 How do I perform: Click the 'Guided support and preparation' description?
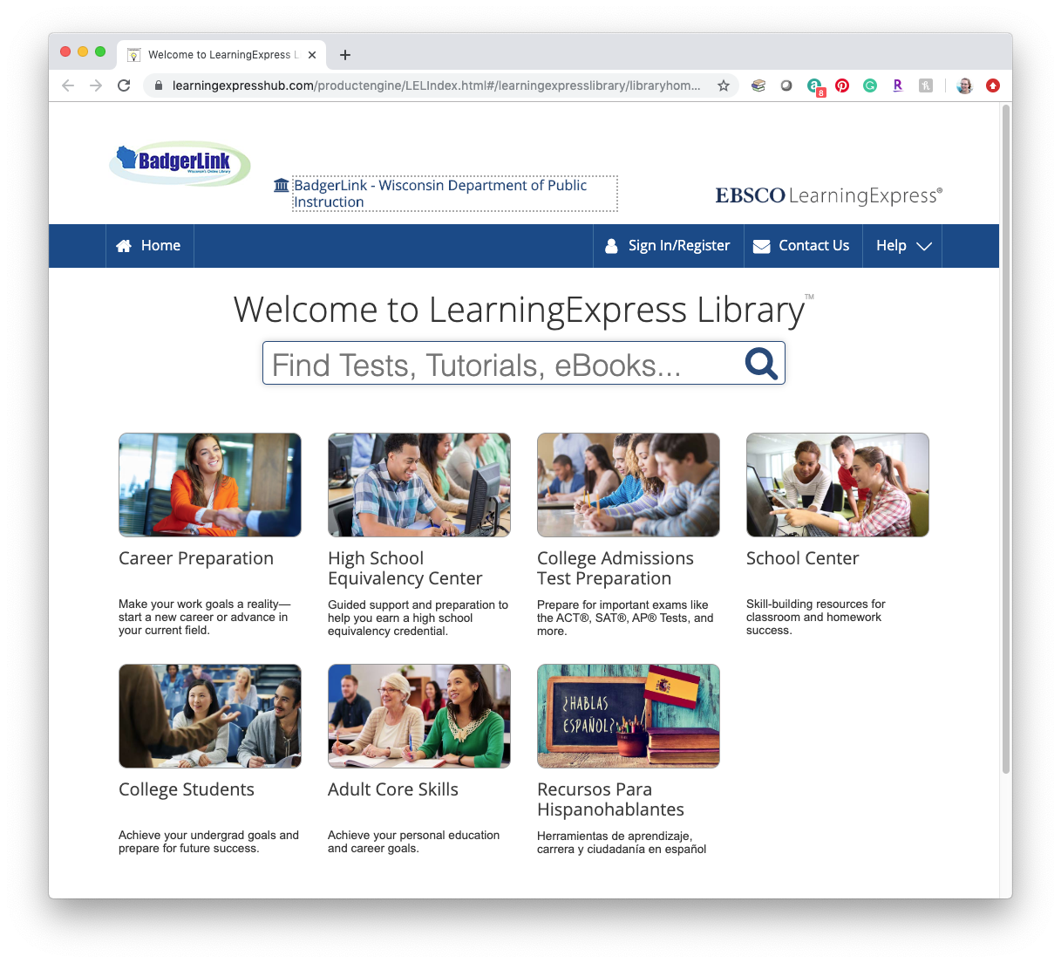[418, 618]
